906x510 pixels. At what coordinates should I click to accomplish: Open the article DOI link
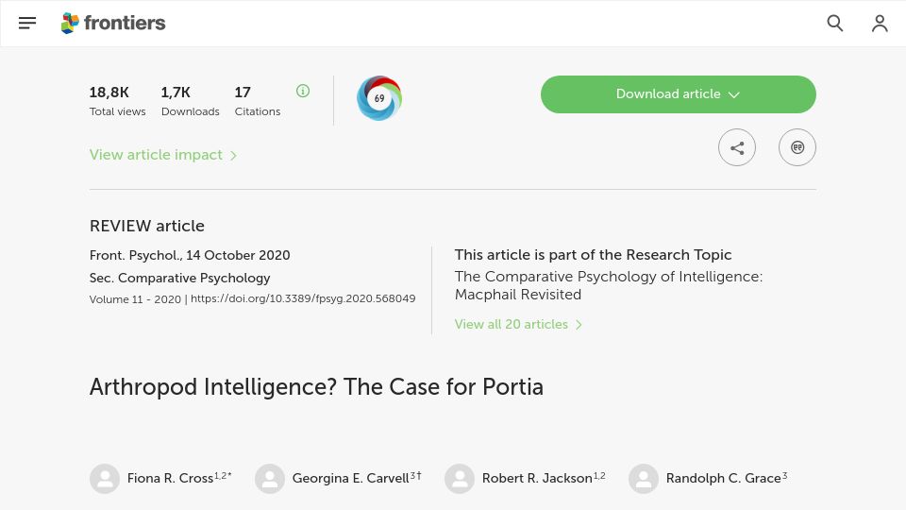(303, 298)
